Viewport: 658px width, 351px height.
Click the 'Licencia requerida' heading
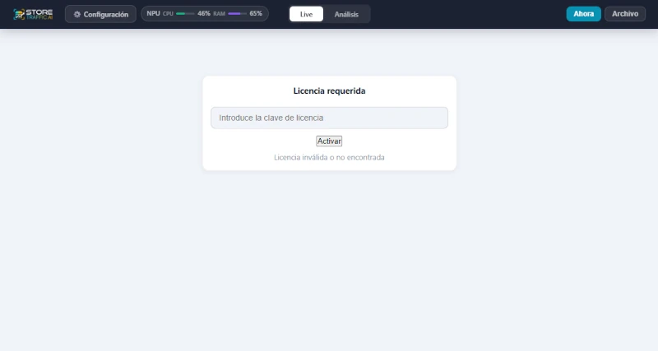pyautogui.click(x=330, y=91)
